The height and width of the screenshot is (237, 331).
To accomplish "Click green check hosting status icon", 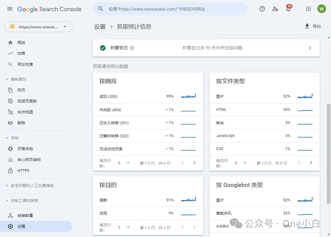I will [103, 48].
